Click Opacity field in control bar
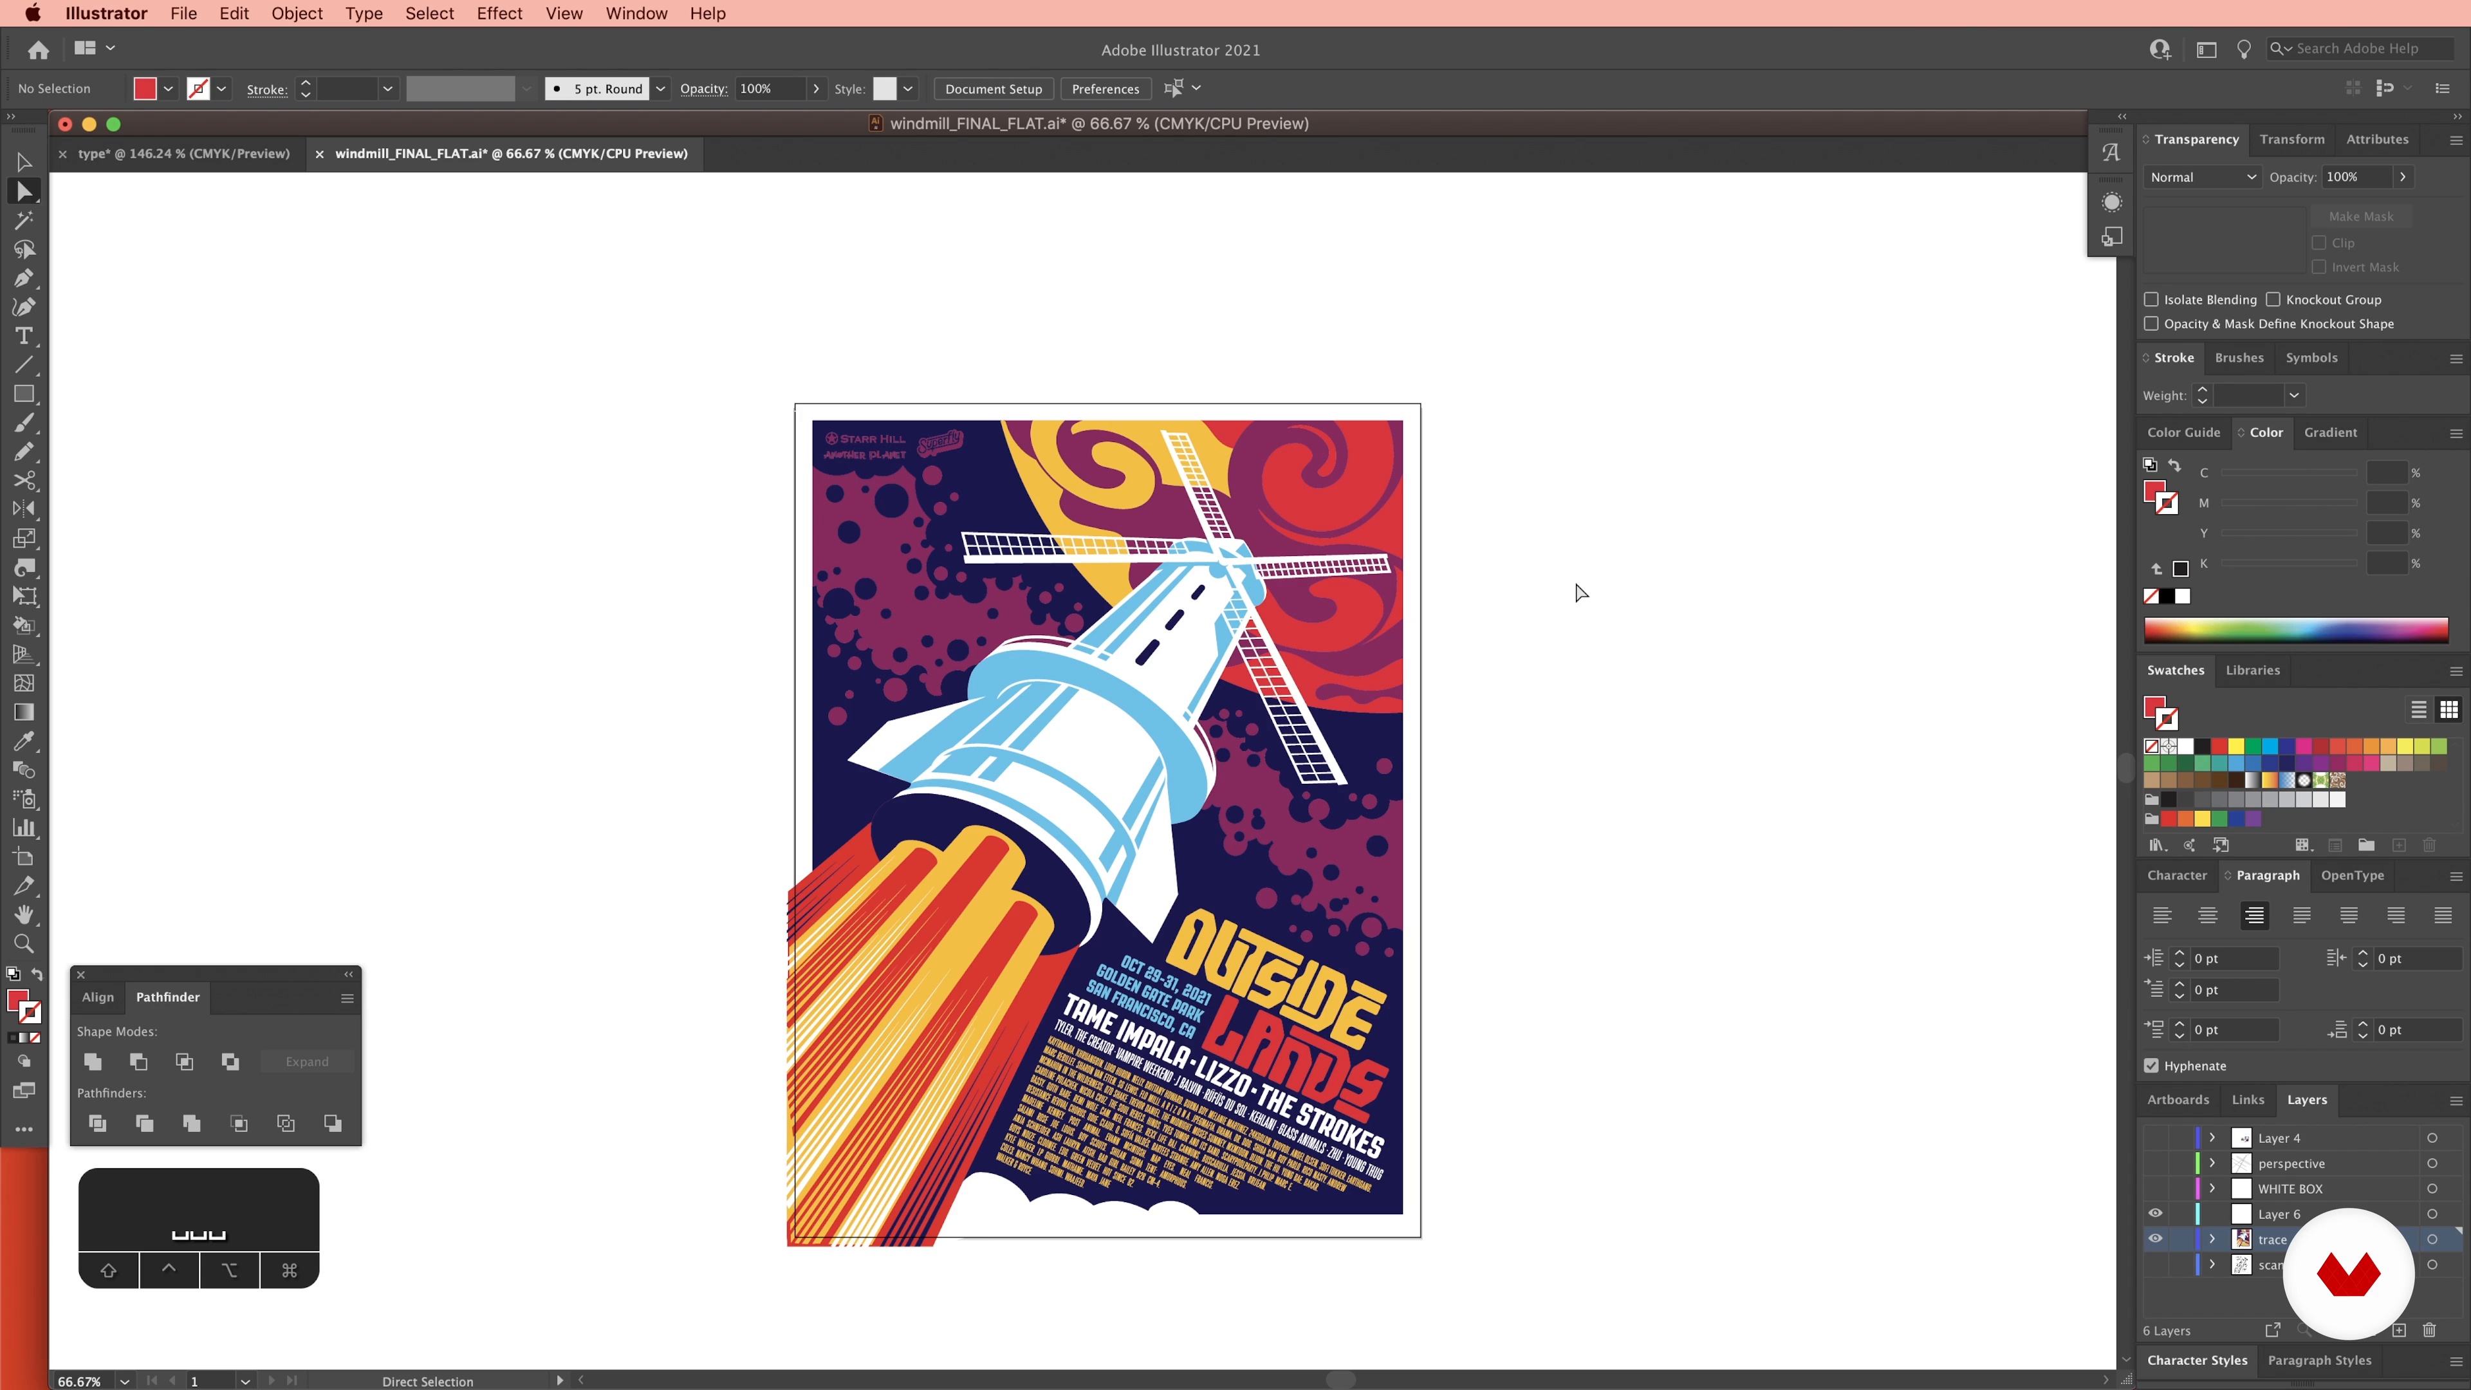Image resolution: width=2471 pixels, height=1390 pixels. (770, 88)
